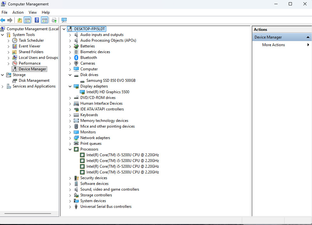The height and width of the screenshot is (225, 312).
Task: Click the blue Help question mark icon
Action: tap(37, 20)
